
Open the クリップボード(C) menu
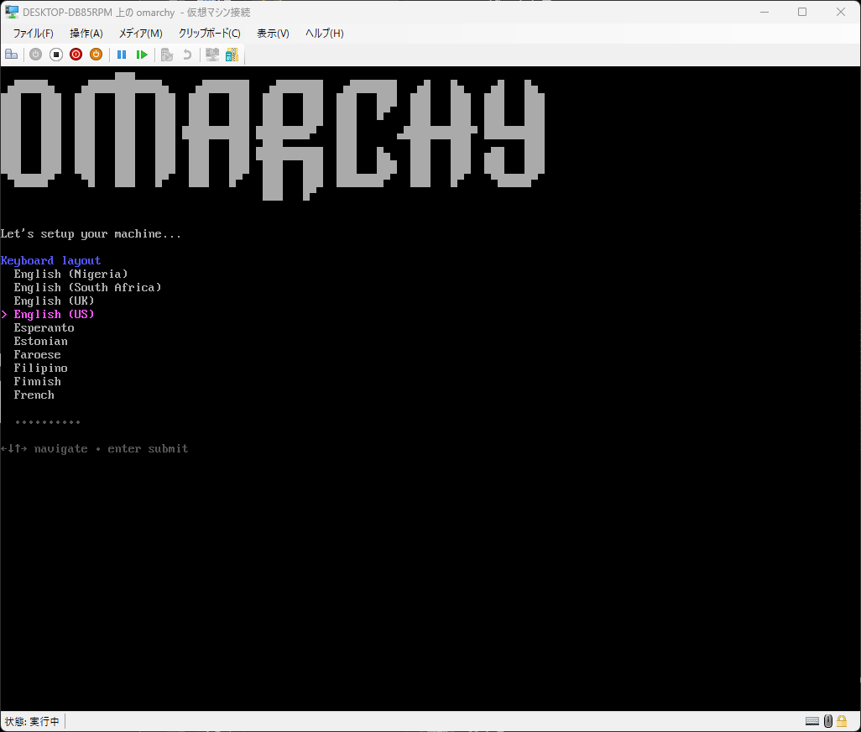[209, 34]
